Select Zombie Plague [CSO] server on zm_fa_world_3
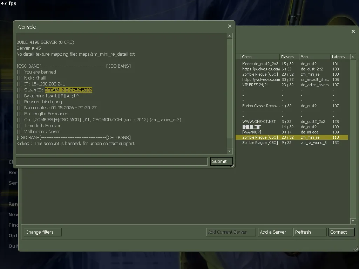The width and height of the screenshot is (359, 269). (x=292, y=143)
